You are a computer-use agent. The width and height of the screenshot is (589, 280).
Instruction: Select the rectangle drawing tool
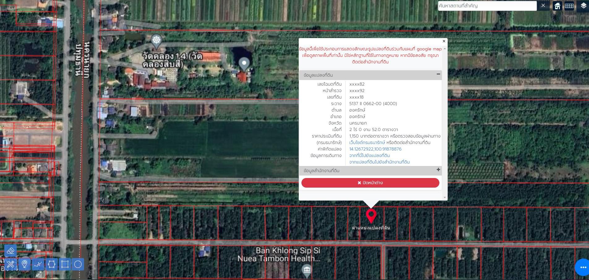[x=65, y=264]
